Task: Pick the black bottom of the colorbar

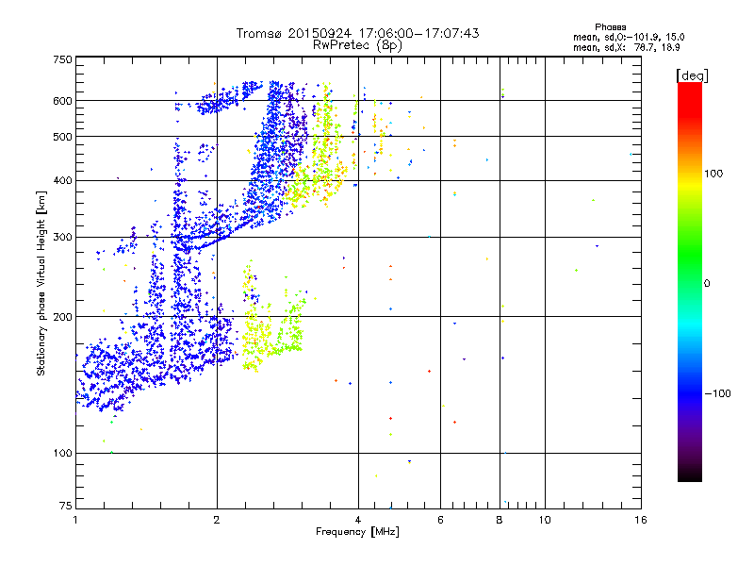Action: click(690, 474)
